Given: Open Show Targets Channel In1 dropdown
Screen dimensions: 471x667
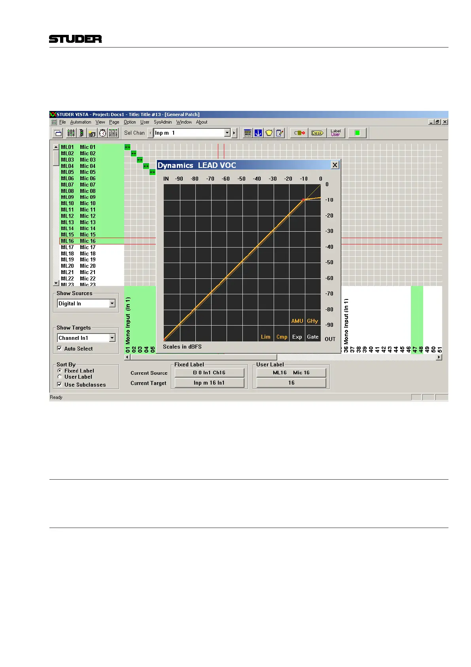Looking at the screenshot, I should click(112, 338).
